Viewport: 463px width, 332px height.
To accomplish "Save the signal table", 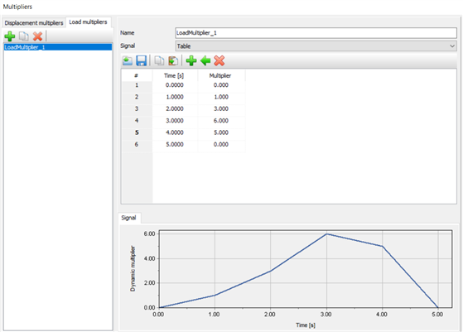I will (x=142, y=60).
